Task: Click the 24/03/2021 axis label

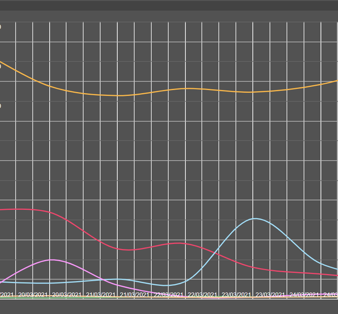Action: pyautogui.click(x=304, y=295)
